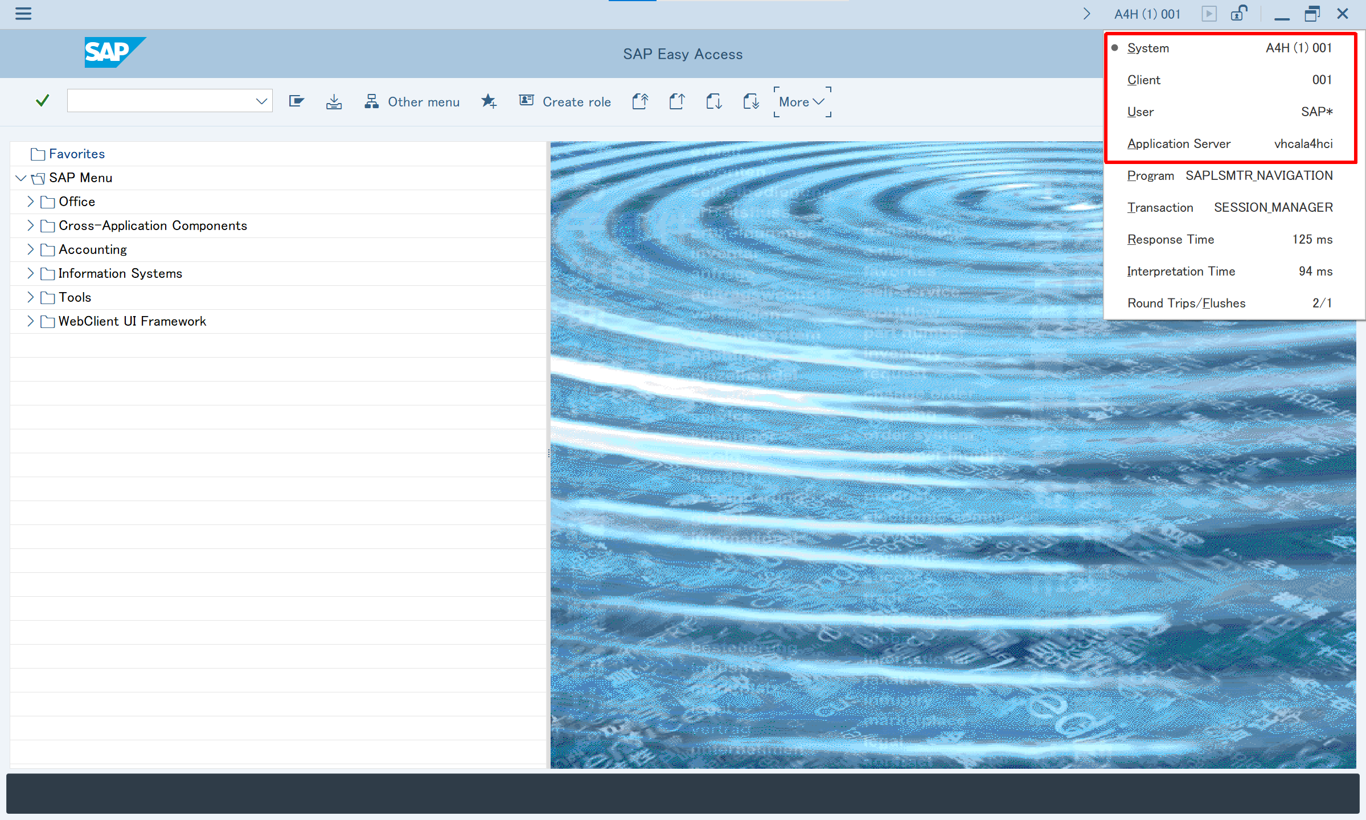This screenshot has height=820, width=1366.
Task: Click the session lock icon in title bar
Action: click(x=1238, y=14)
